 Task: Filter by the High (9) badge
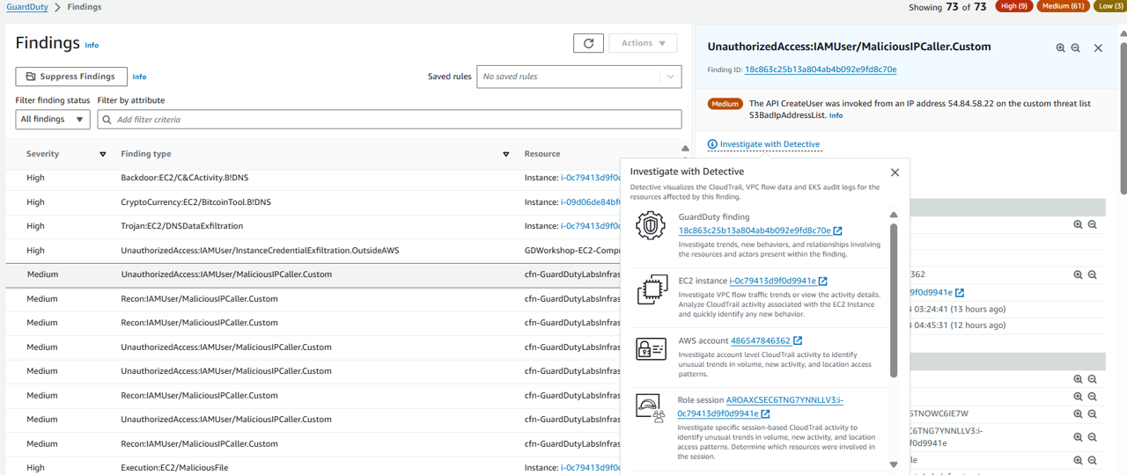coord(1013,7)
